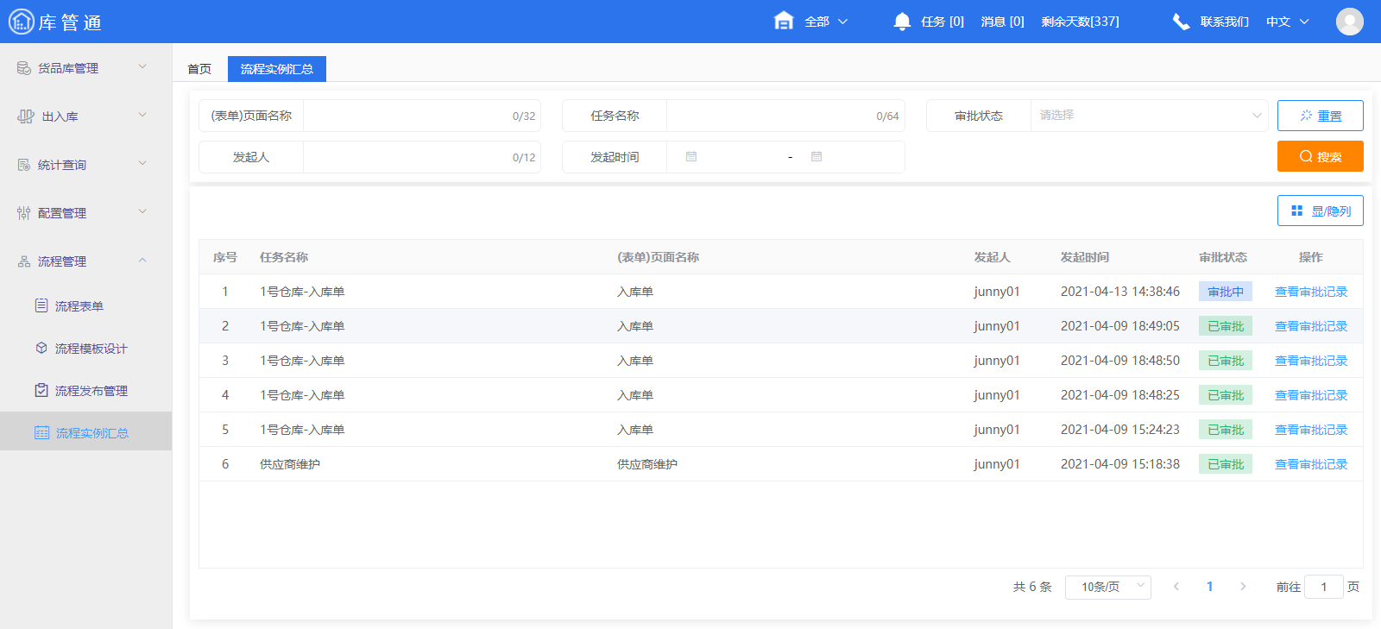Open 流程表单 in the sidebar
This screenshot has height=629, width=1381.
pyautogui.click(x=79, y=306)
